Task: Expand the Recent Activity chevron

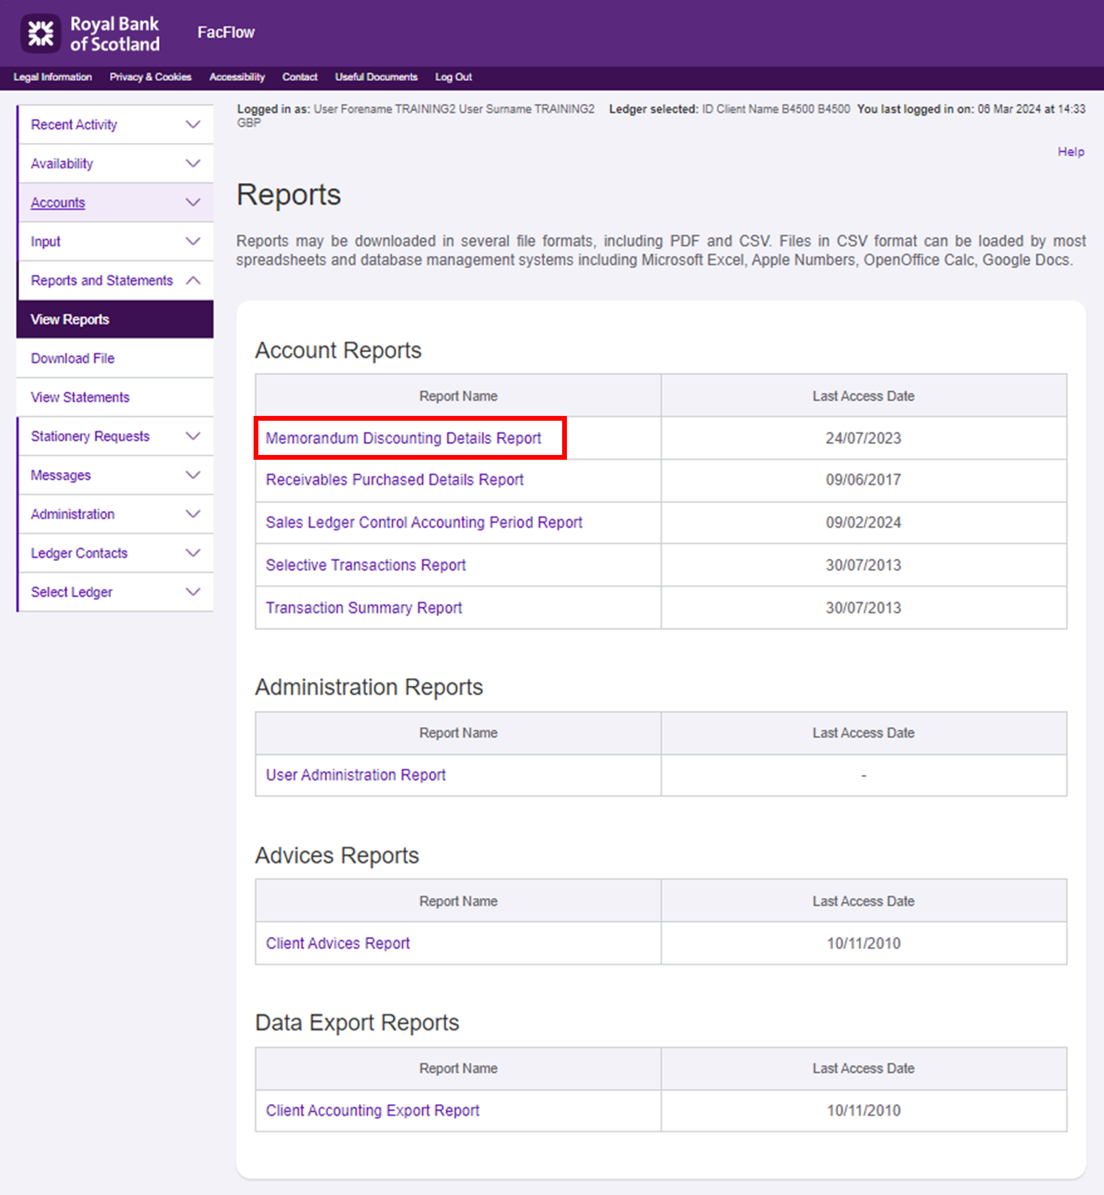Action: 193,124
